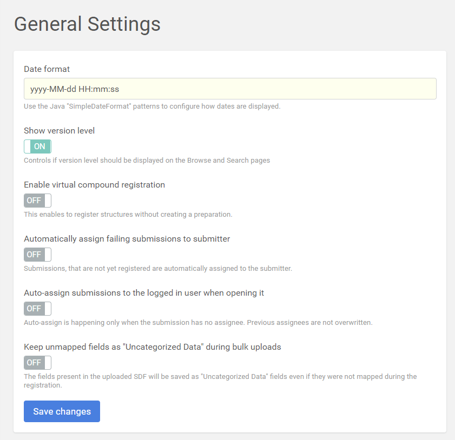Click the Browse and Search pages description

[x=147, y=161]
